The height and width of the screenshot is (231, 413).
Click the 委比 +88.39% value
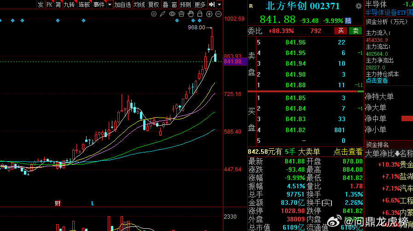click(281, 31)
